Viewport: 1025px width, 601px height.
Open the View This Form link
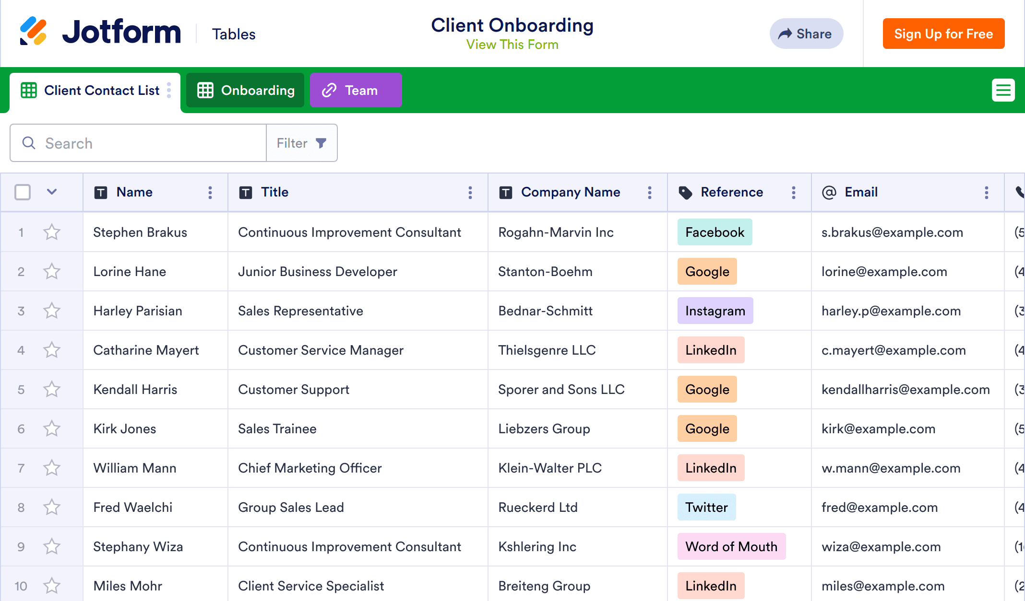pyautogui.click(x=512, y=45)
